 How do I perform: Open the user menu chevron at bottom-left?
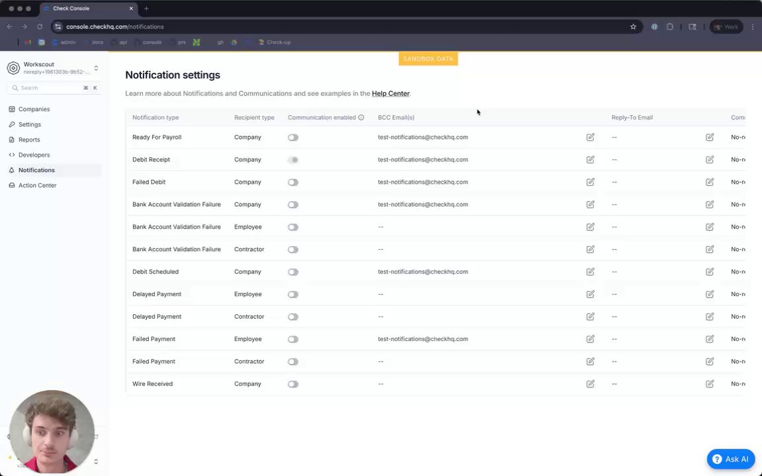point(96,461)
